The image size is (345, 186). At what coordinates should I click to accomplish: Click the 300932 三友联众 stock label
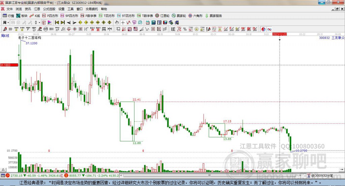click(x=332, y=38)
